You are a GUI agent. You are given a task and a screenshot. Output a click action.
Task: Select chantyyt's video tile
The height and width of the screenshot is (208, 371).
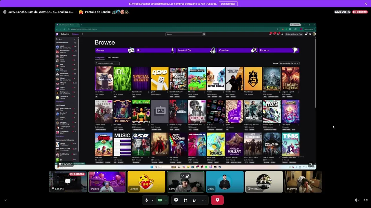(x=303, y=182)
